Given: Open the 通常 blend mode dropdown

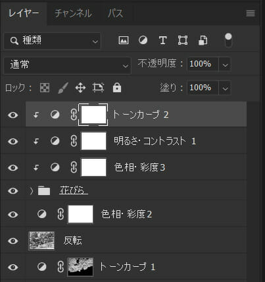Looking at the screenshot, I should 68,65.
